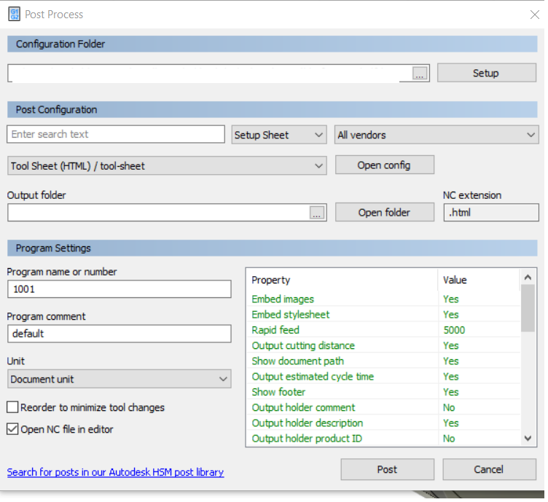Screen dimensions: 548x502
Task: Click the Property column header
Action: coord(342,280)
